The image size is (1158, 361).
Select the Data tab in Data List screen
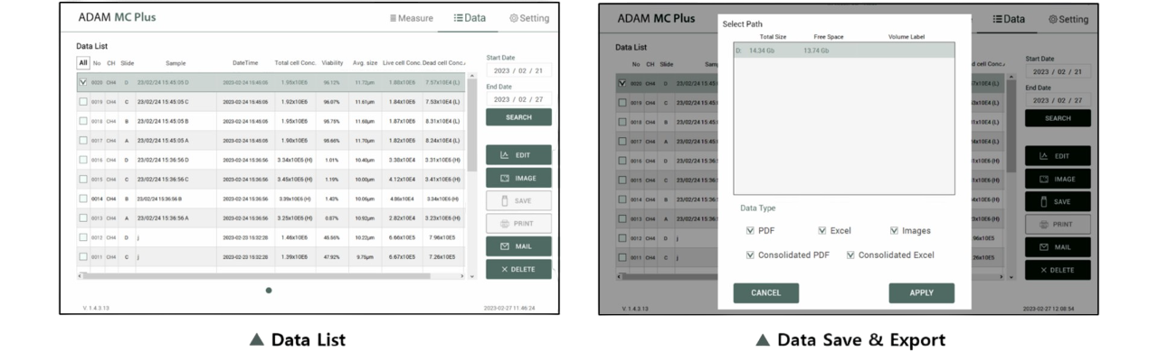click(x=470, y=18)
